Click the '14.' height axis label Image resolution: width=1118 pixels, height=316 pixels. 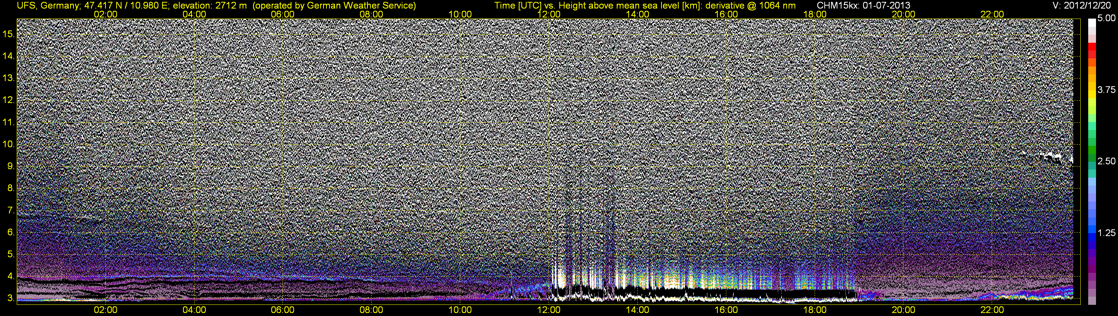tap(9, 56)
